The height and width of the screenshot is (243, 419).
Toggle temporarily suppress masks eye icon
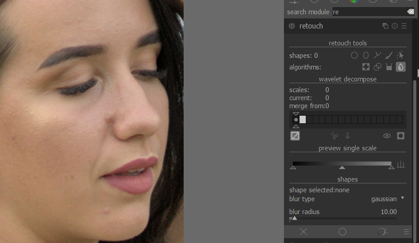click(x=386, y=136)
